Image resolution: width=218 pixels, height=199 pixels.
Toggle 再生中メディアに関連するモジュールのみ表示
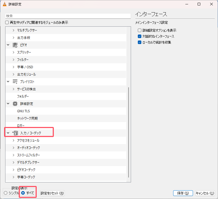coord(7,22)
